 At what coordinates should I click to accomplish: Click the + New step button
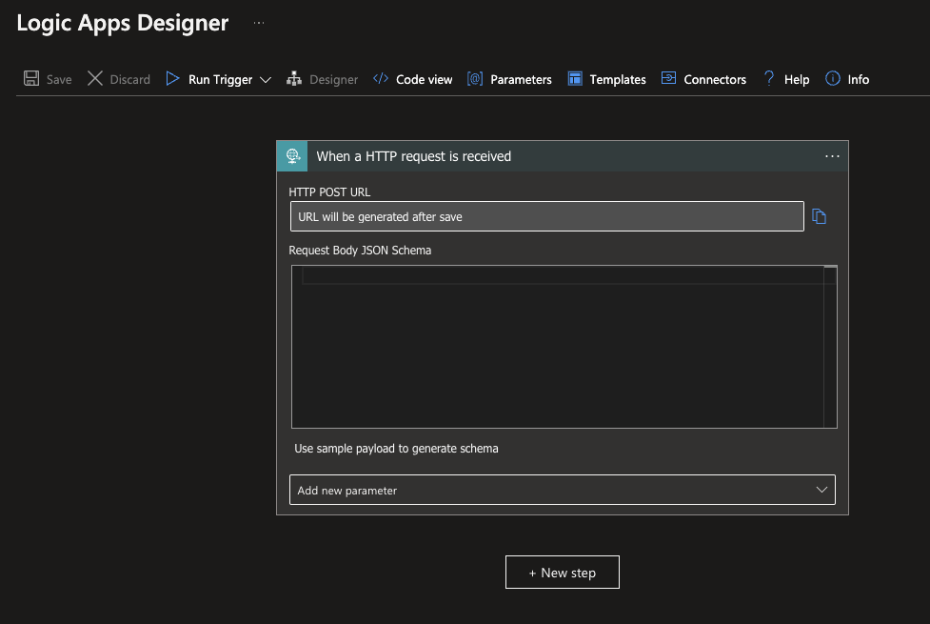pyautogui.click(x=563, y=573)
